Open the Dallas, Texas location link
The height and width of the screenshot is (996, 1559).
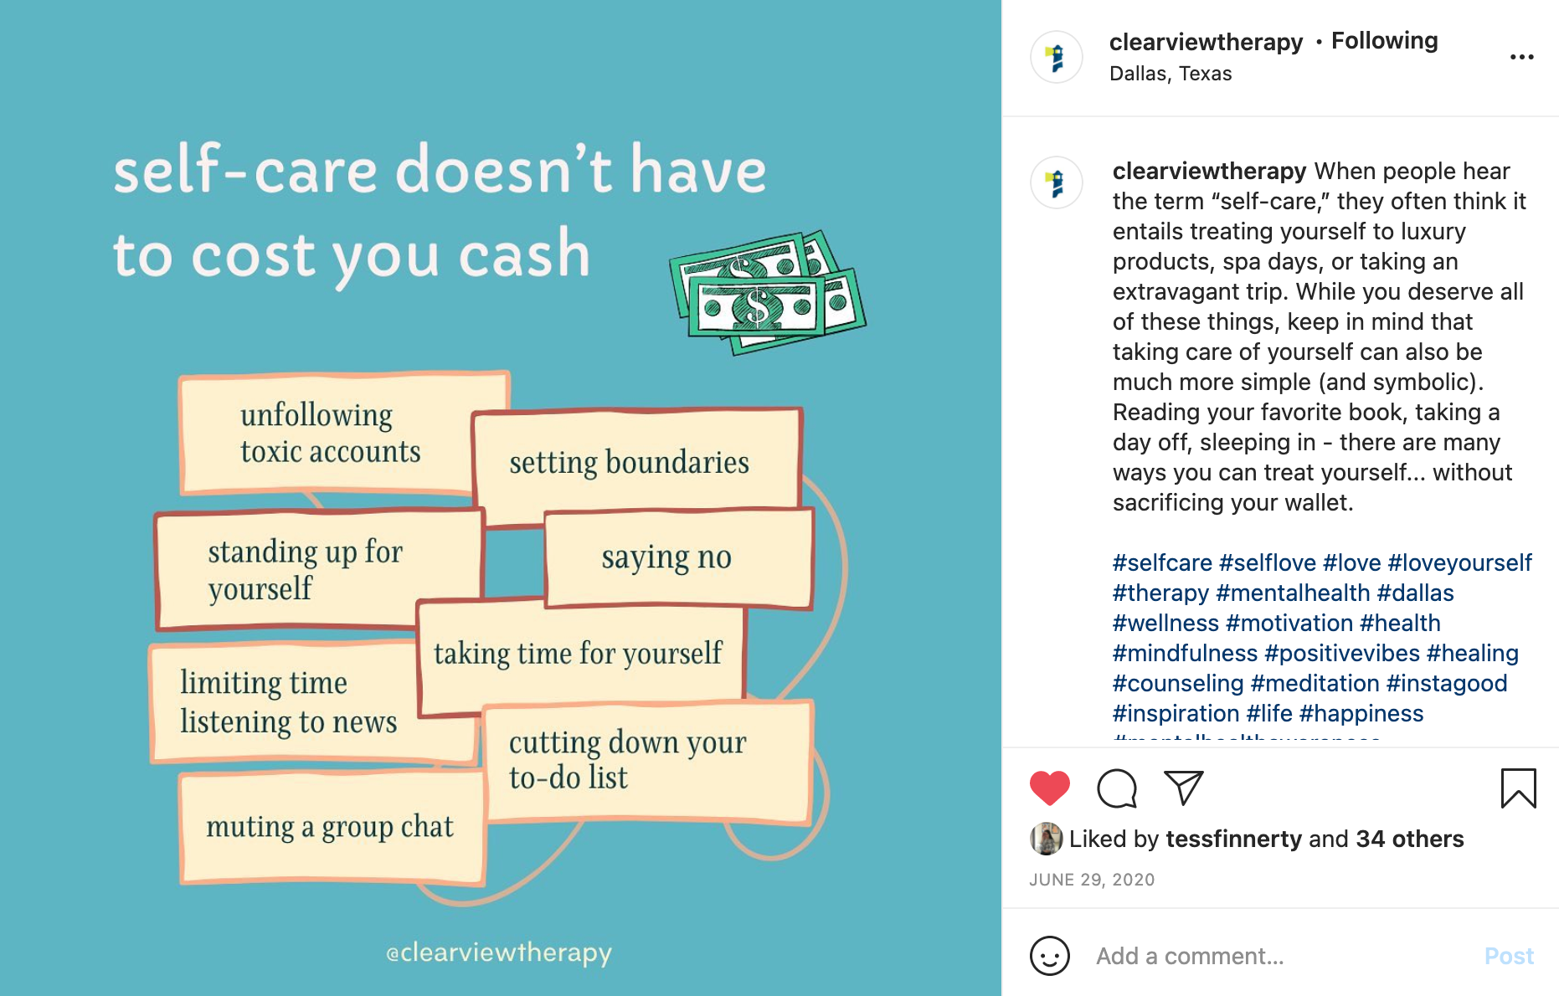tap(1170, 74)
